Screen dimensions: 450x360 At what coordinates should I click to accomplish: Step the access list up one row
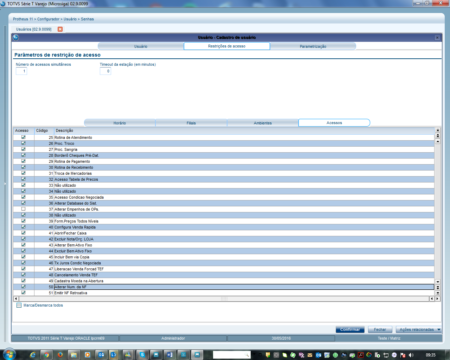[438, 141]
